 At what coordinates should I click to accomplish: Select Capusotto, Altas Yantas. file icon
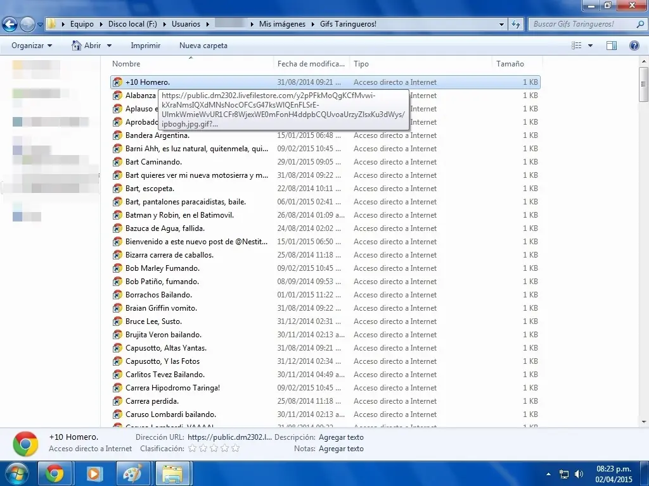[x=117, y=348]
